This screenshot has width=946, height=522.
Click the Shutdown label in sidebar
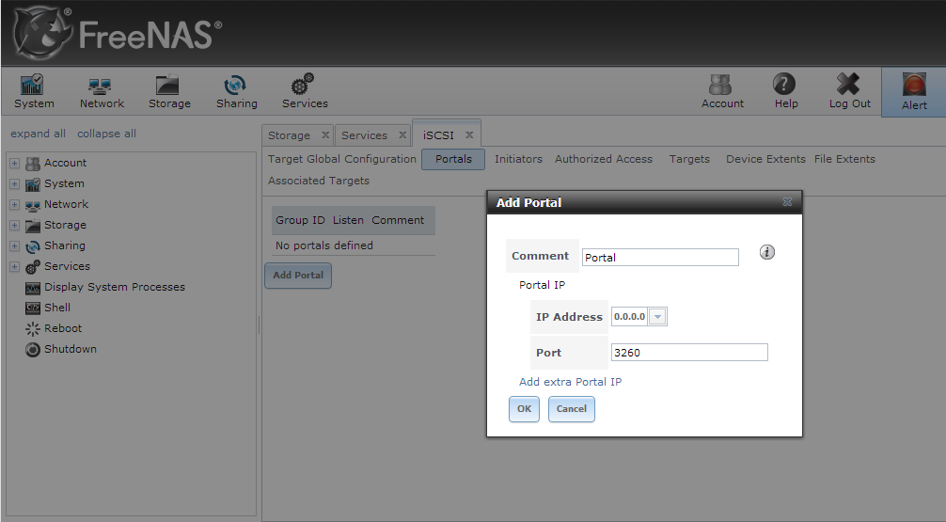[x=70, y=349]
